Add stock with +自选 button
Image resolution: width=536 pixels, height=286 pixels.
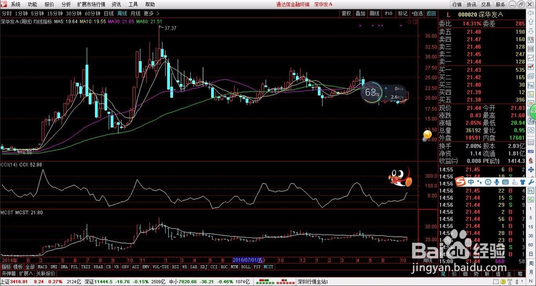(x=416, y=13)
